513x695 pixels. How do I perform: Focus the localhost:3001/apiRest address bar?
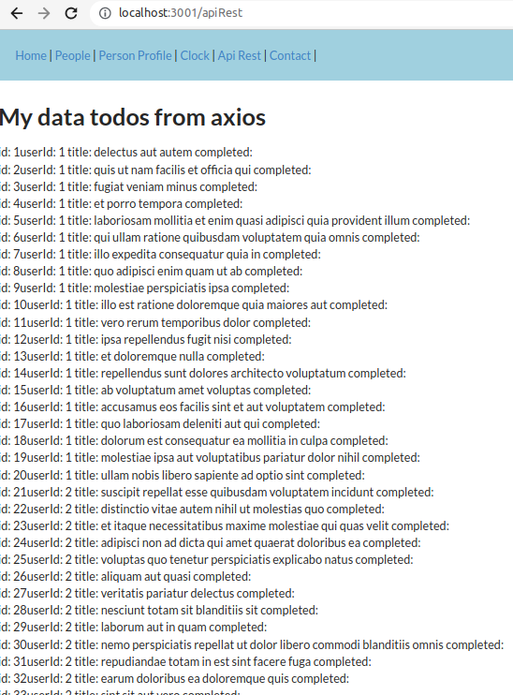click(301, 13)
